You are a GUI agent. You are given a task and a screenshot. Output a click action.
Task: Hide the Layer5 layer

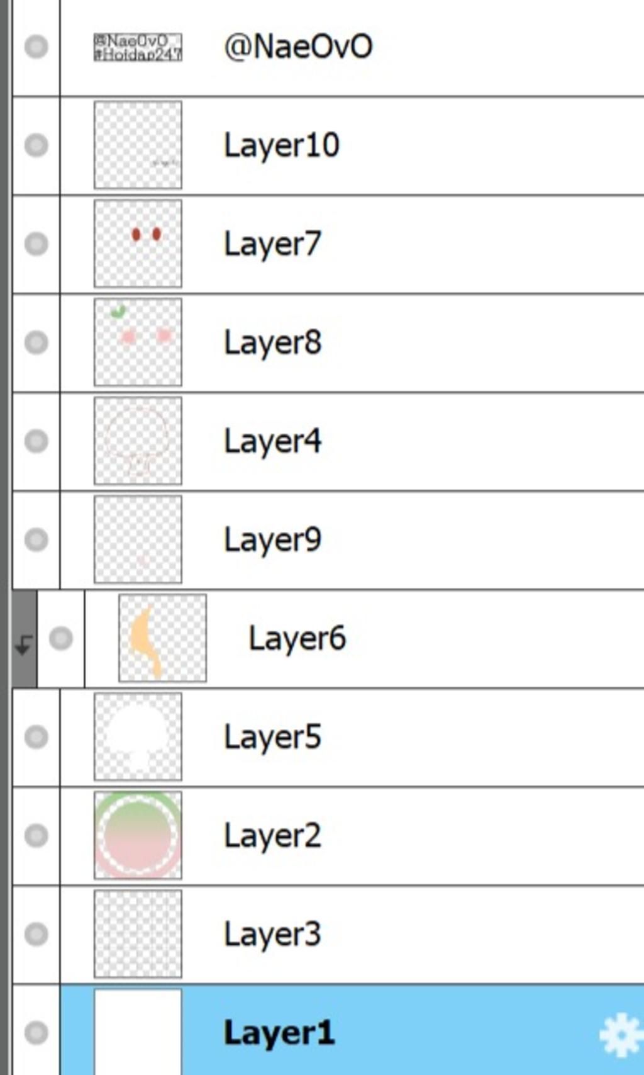(x=36, y=736)
